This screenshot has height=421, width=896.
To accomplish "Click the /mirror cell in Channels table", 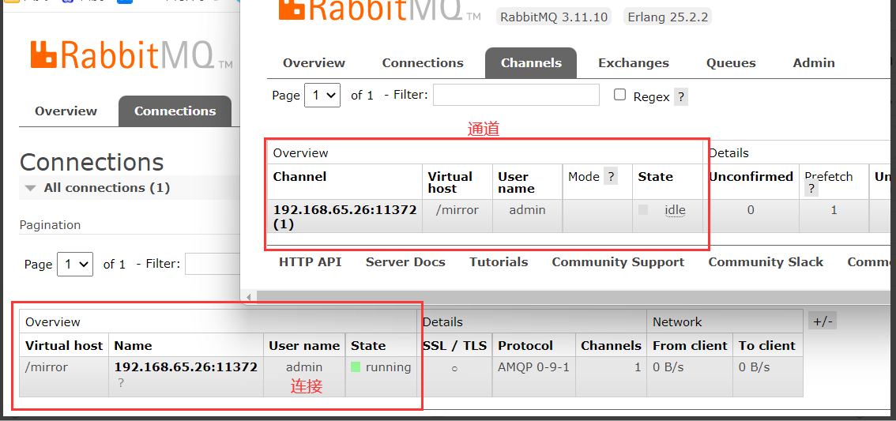I will (x=457, y=210).
